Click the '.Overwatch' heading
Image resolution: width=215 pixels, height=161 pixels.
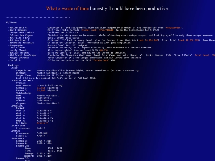coord(18,138)
